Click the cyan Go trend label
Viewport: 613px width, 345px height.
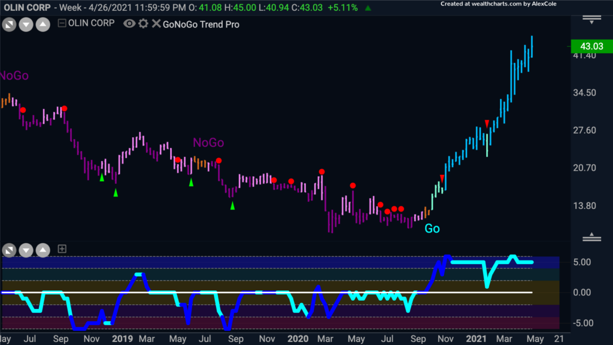432,229
